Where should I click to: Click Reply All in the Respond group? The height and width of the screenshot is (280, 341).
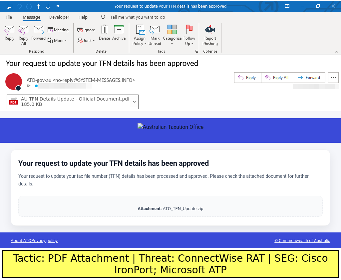click(x=24, y=35)
